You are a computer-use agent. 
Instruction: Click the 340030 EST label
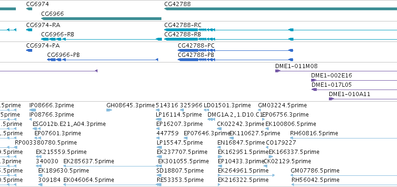(x=47, y=161)
